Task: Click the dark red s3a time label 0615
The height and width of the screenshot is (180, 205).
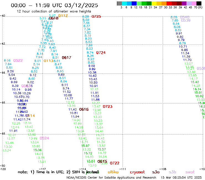Action: pos(102,161)
